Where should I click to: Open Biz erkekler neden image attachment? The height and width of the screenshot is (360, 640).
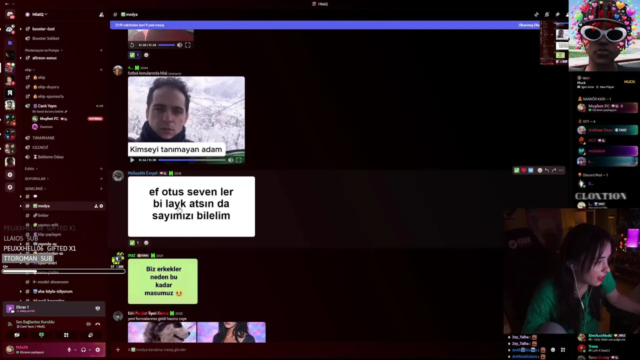pyautogui.click(x=162, y=281)
